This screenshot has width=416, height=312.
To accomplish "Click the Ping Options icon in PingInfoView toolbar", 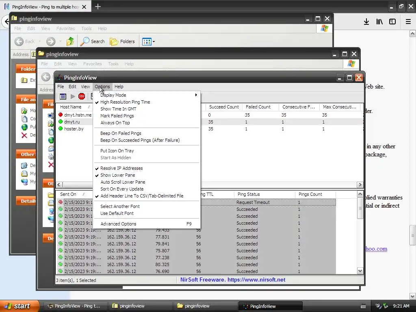I will coord(63,96).
